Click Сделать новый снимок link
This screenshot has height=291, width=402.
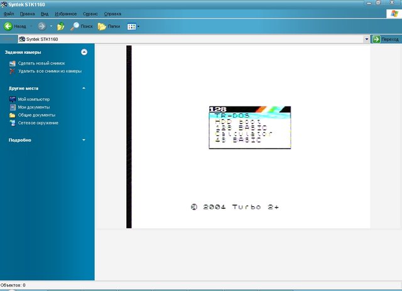(41, 63)
